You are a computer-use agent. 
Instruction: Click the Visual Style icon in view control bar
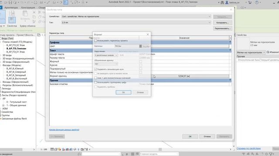point(56,149)
